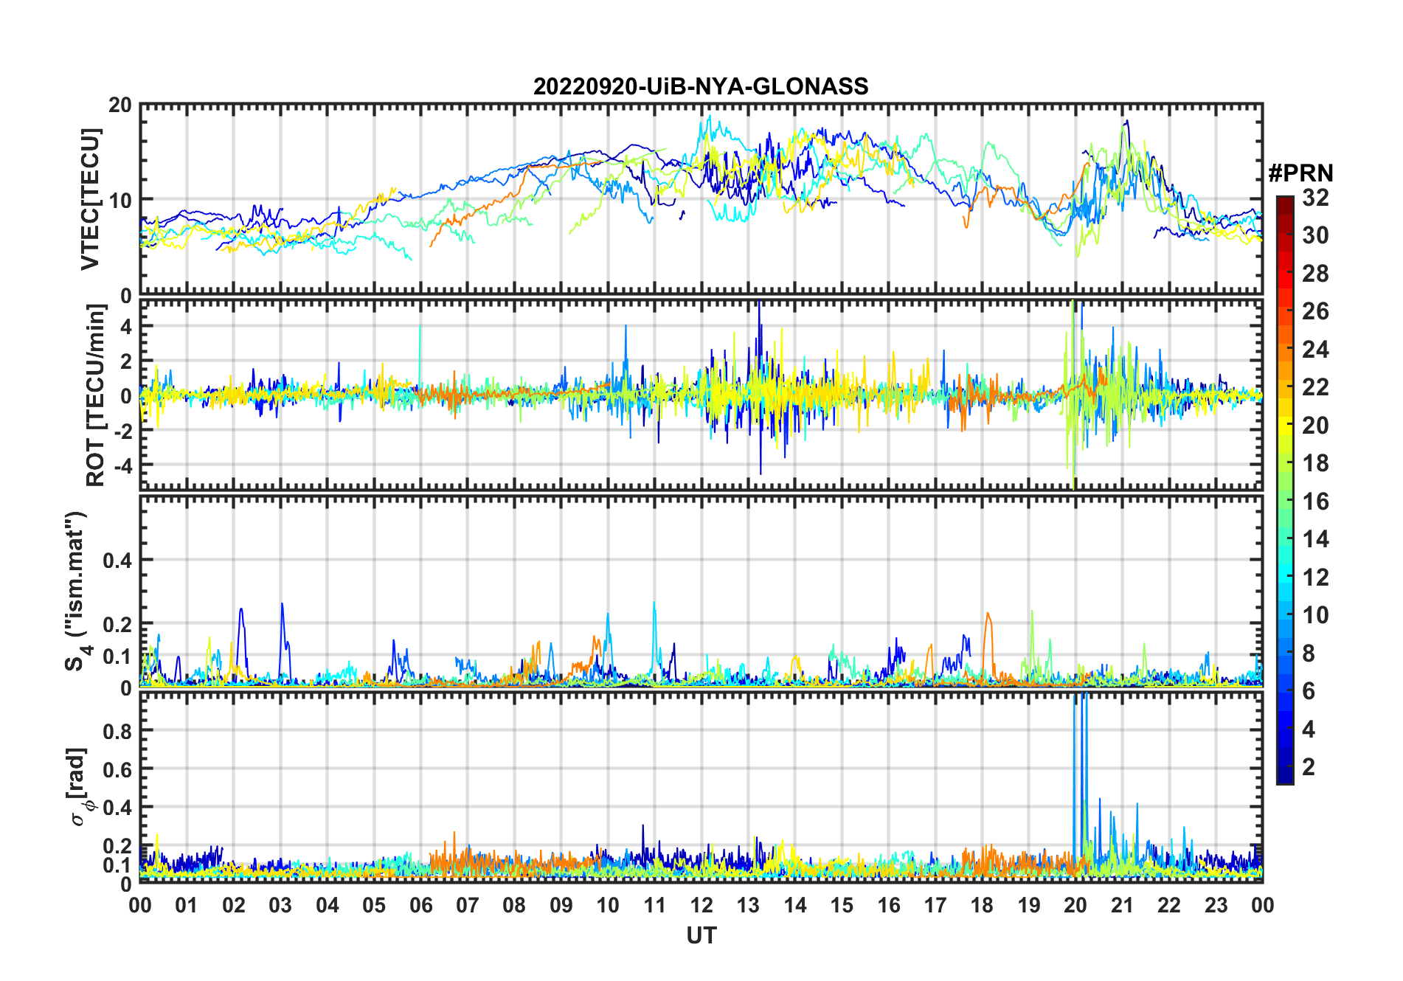Click the VTEC axis tick label 20
This screenshot has width=1403, height=981.
click(120, 105)
